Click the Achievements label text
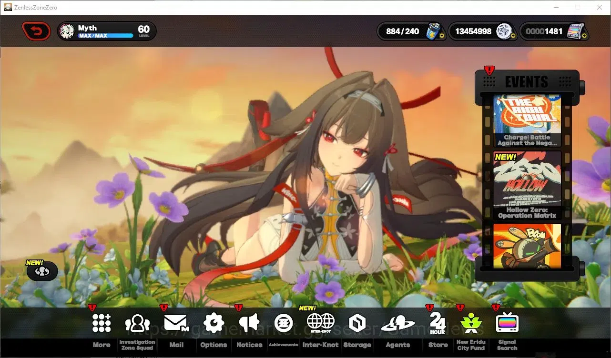611x358 pixels. [x=284, y=345]
